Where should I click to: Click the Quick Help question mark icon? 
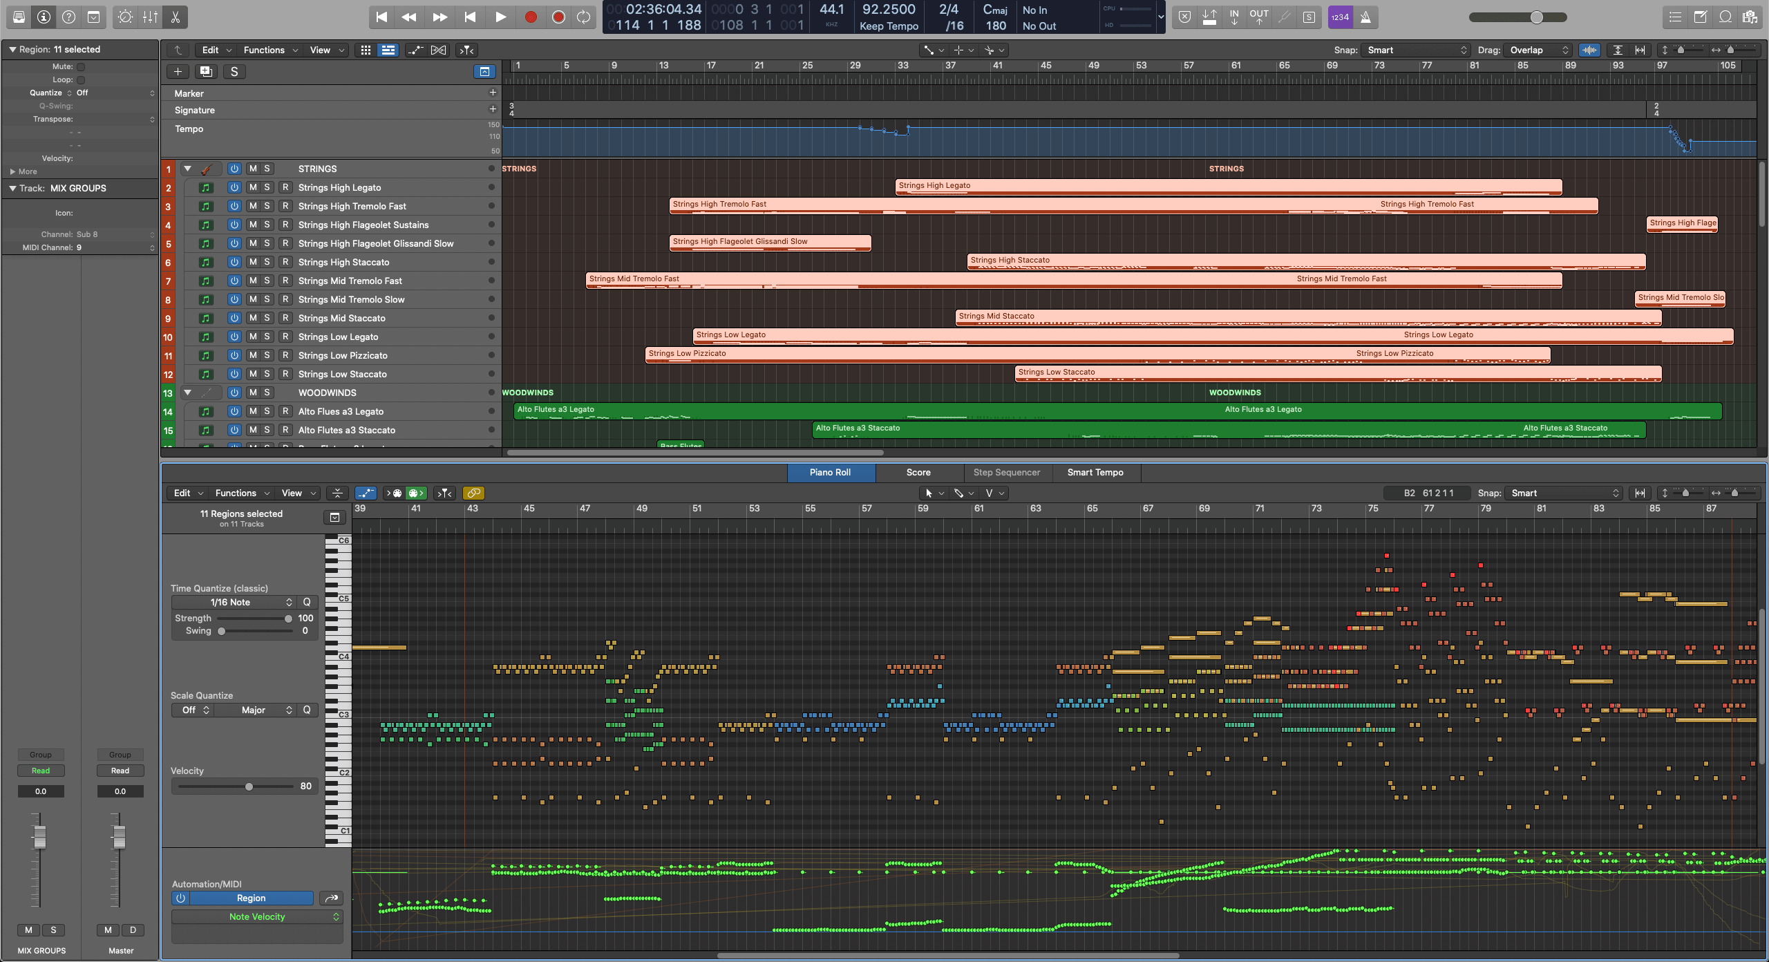click(x=68, y=17)
